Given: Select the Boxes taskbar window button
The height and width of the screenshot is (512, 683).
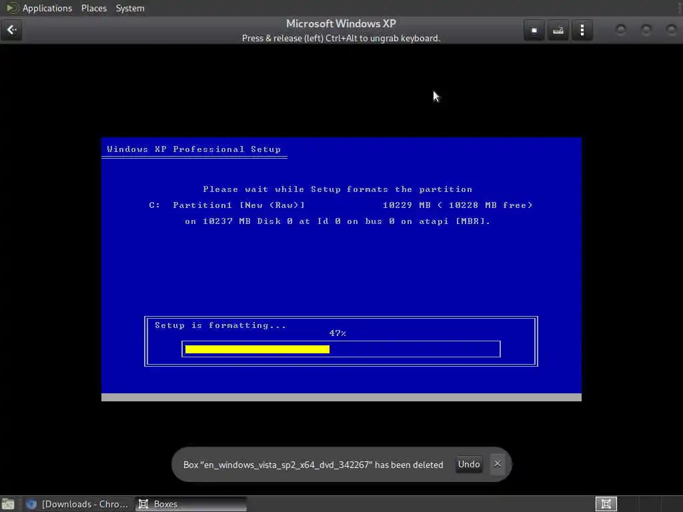Looking at the screenshot, I should [x=191, y=504].
